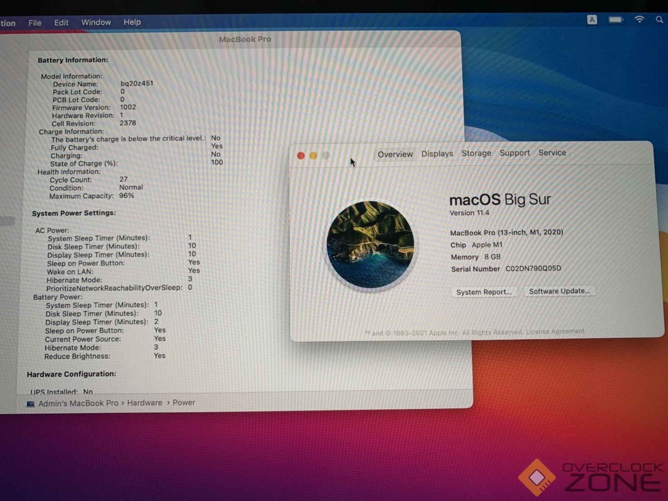The width and height of the screenshot is (668, 501).
Task: Open the input source 'A' icon
Action: (x=592, y=19)
